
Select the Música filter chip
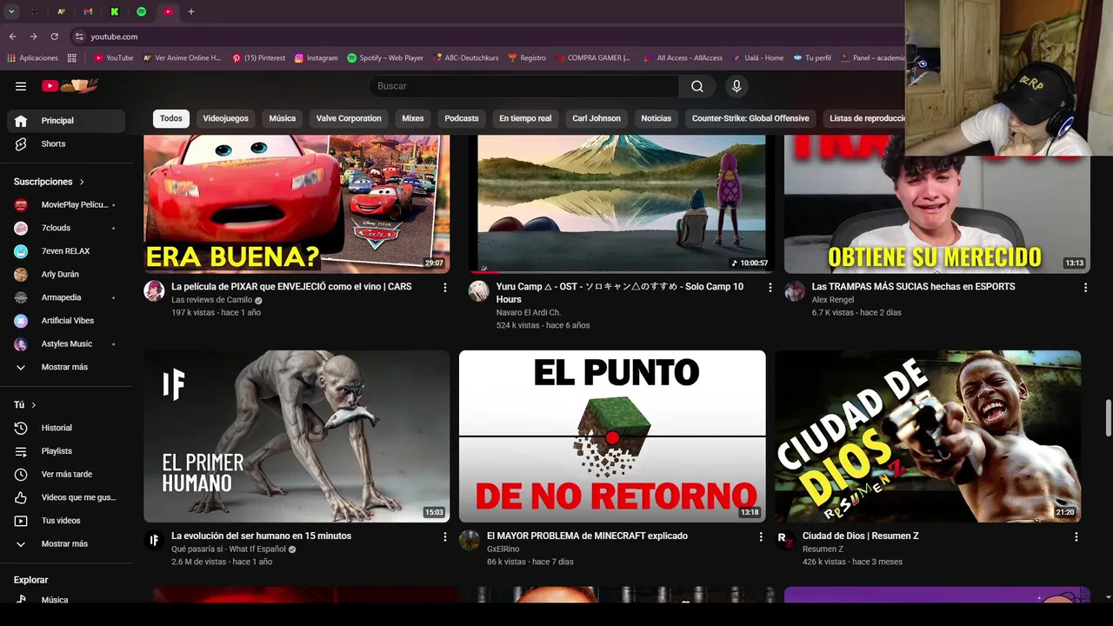pos(282,118)
